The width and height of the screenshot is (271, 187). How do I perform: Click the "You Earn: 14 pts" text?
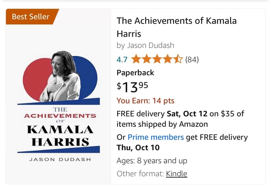coord(145,101)
